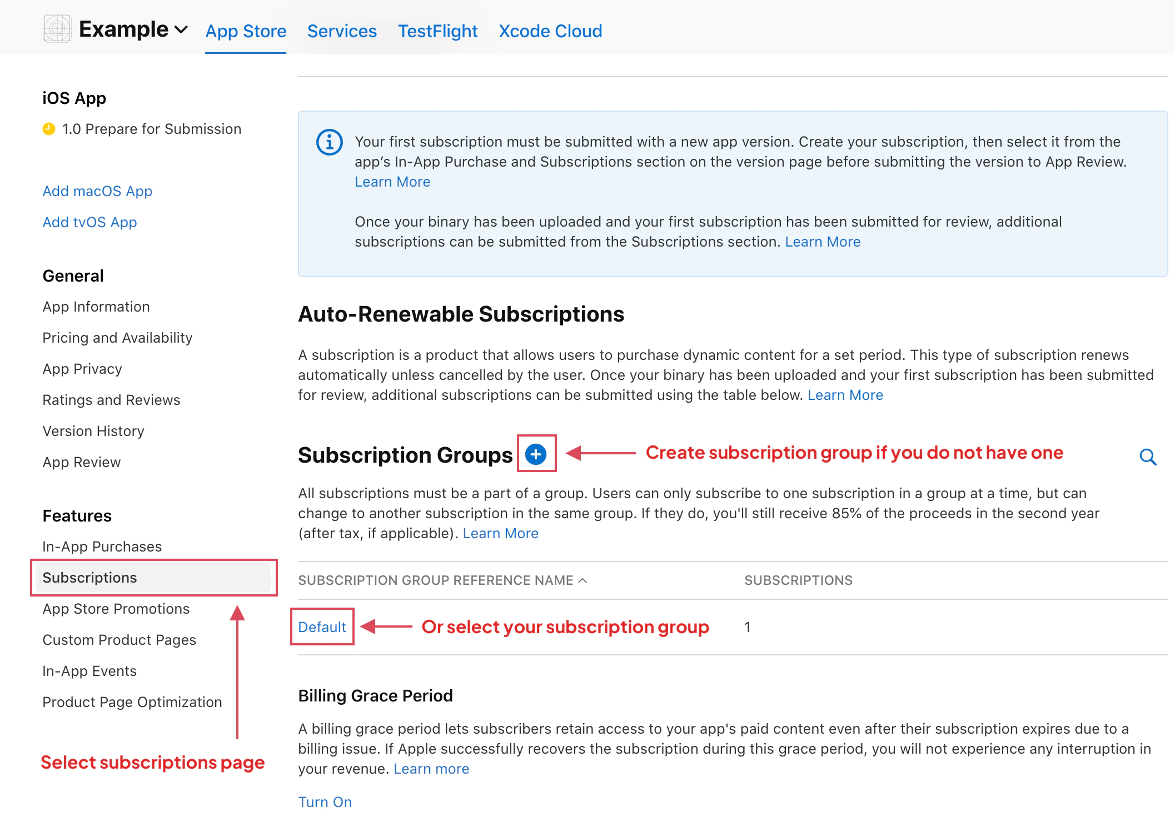Open the Example app switcher dropdown
This screenshot has height=822, width=1175.
[x=182, y=31]
